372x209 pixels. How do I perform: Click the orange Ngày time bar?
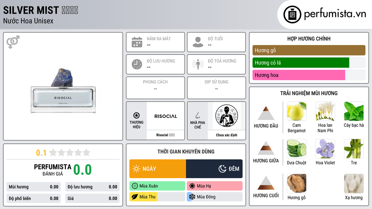point(158,169)
